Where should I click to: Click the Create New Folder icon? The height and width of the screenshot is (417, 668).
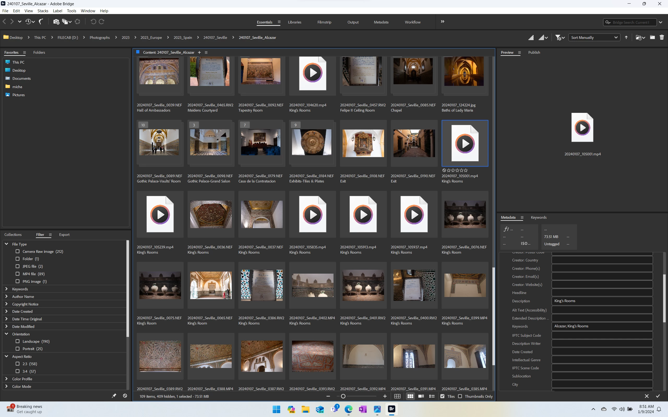point(652,38)
